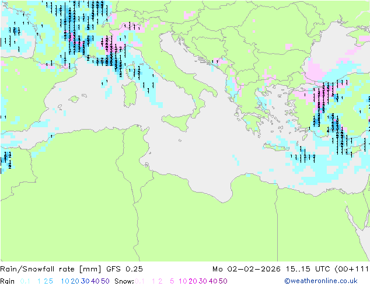Select rain legend value 20

(75, 281)
